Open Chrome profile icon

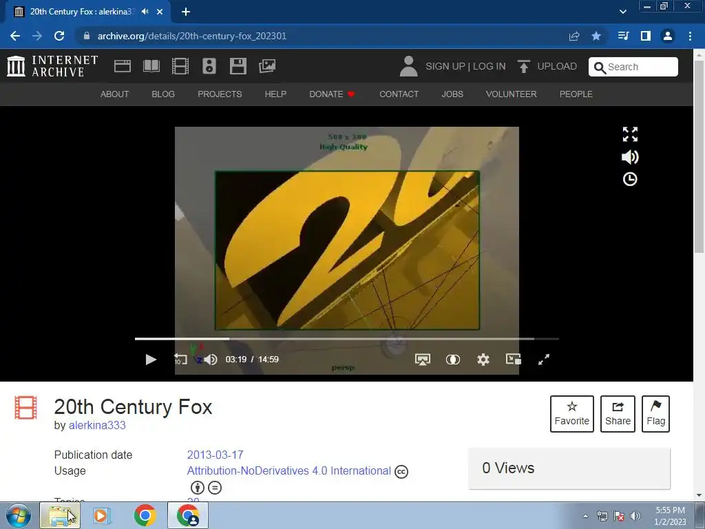[668, 36]
